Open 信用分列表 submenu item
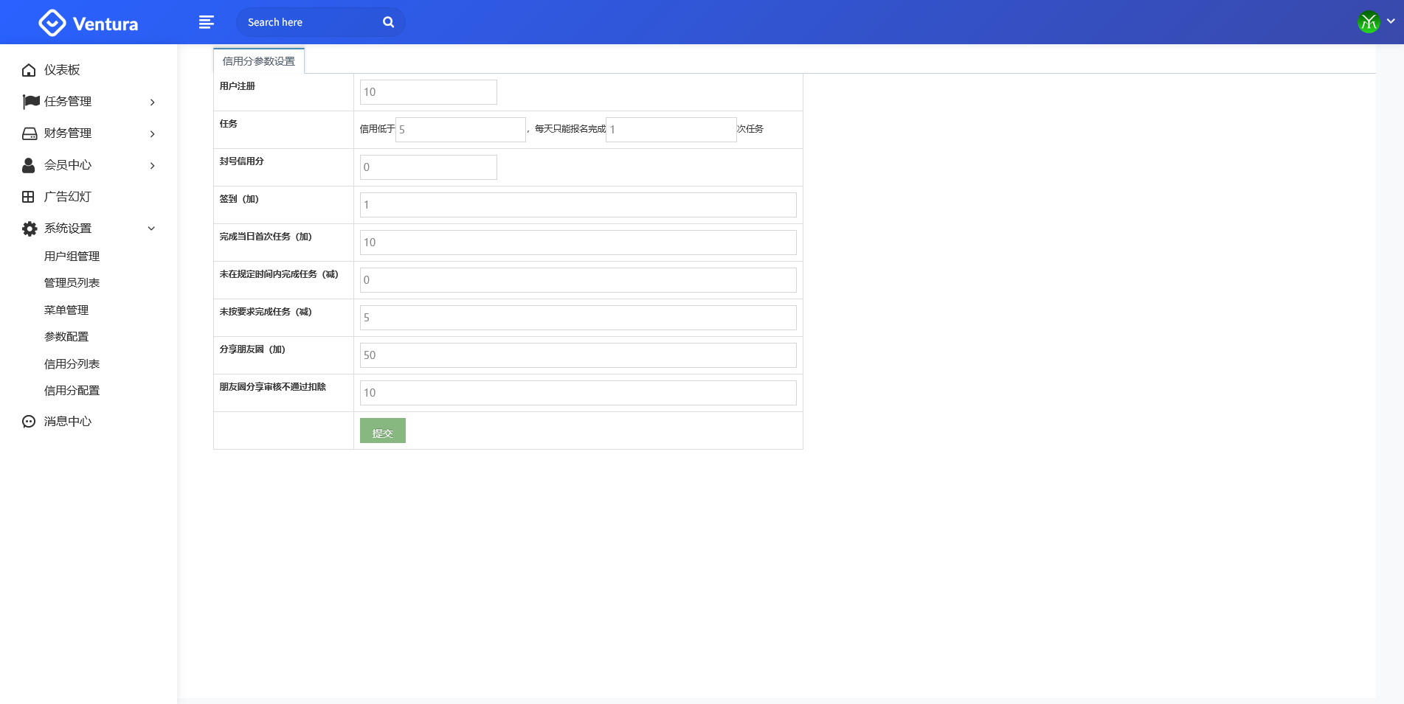1404x704 pixels. pos(72,364)
